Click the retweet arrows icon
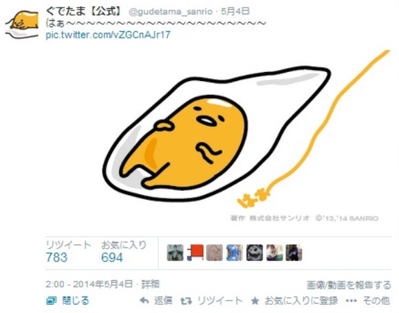This screenshot has height=313, width=399. point(186,301)
